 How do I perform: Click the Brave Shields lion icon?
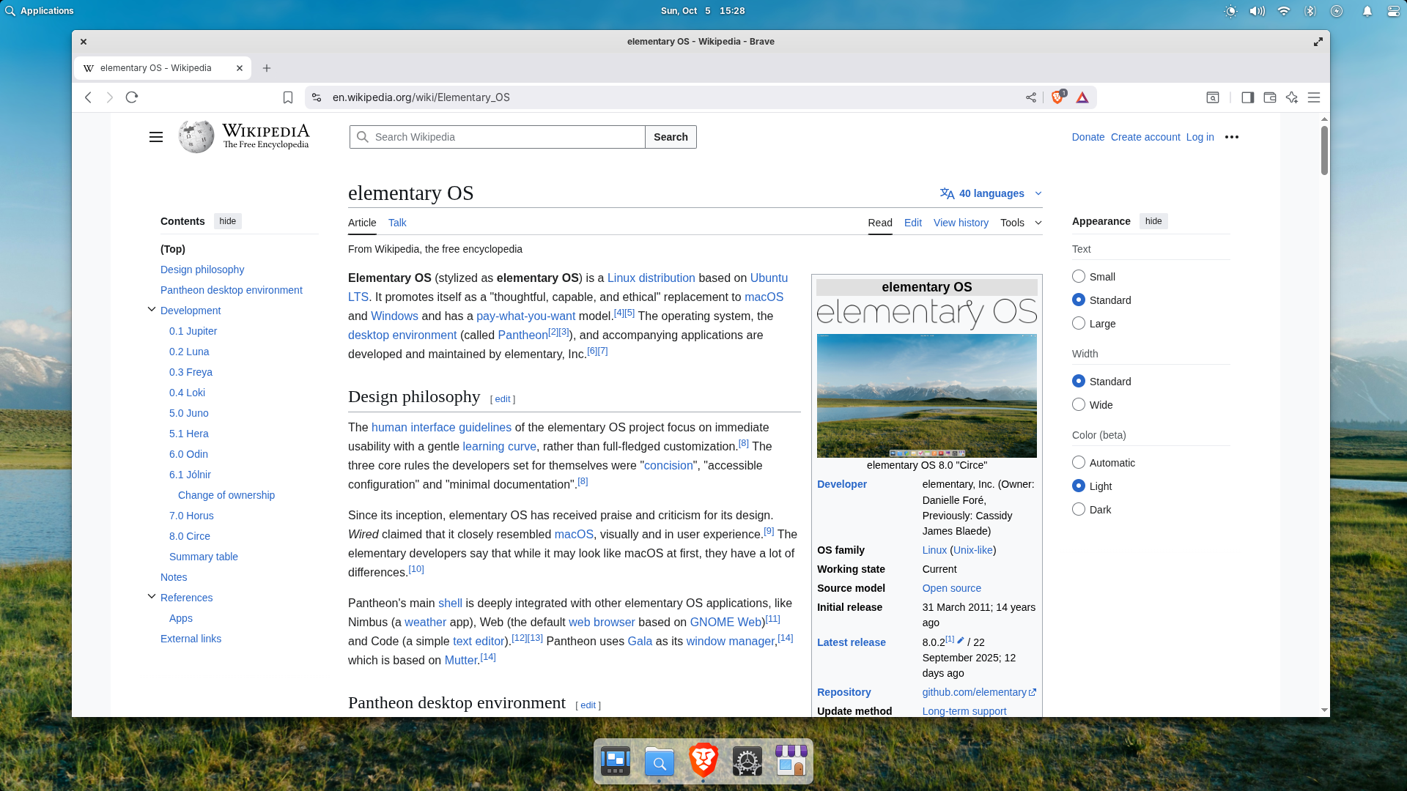click(x=1057, y=97)
